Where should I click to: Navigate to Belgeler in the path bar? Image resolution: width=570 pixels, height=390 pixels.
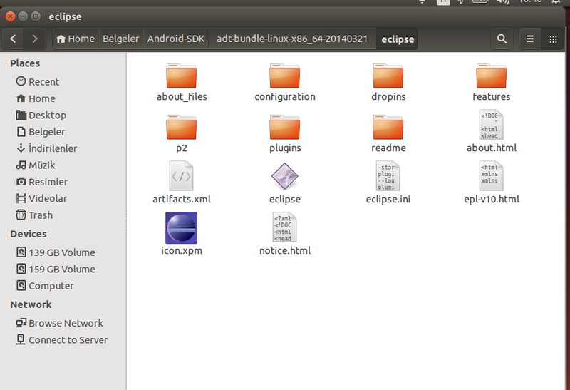coord(120,39)
